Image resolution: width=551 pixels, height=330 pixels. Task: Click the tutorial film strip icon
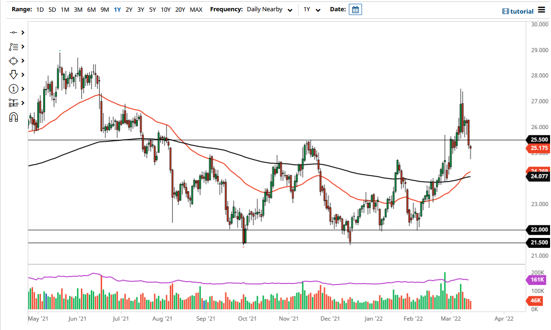505,11
